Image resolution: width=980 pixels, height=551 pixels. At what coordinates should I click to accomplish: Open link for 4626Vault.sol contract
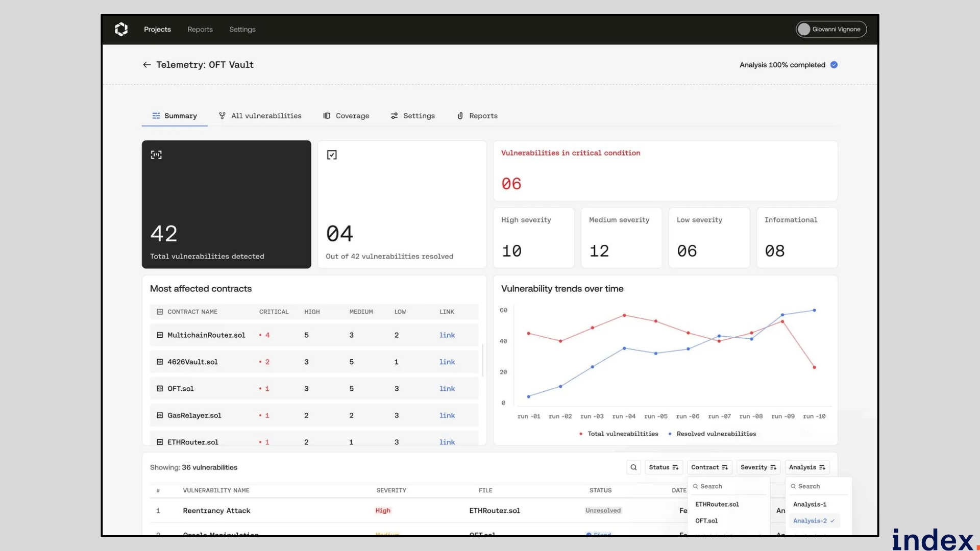pyautogui.click(x=447, y=362)
